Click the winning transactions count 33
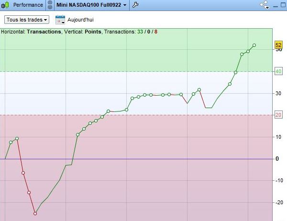The height and width of the screenshot is (221, 287). [140, 32]
